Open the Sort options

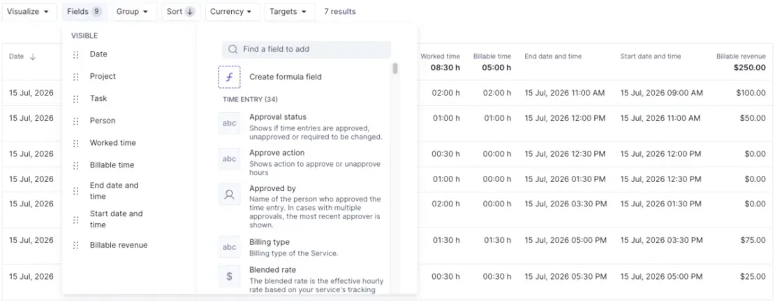pyautogui.click(x=180, y=11)
